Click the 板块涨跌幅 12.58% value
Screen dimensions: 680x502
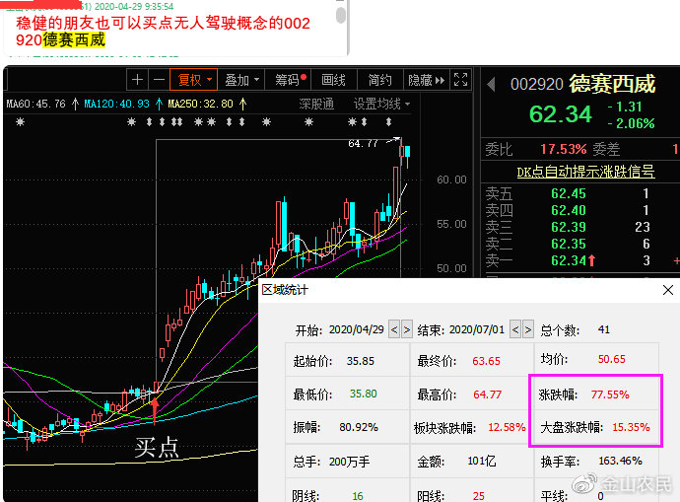pyautogui.click(x=507, y=427)
